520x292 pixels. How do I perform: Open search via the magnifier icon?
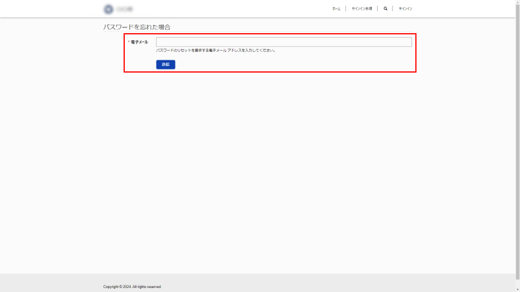point(385,9)
